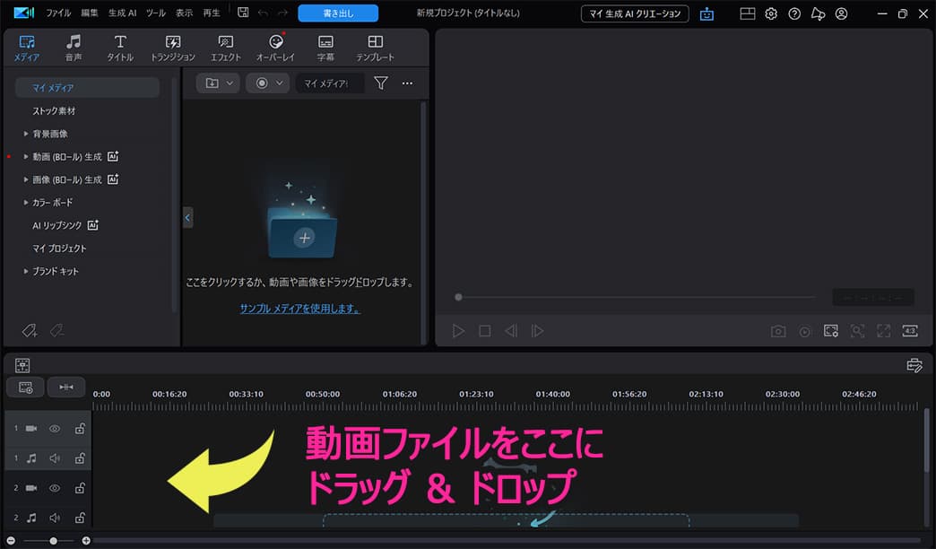
Task: Click the preview quality settings icon
Action: 831,330
